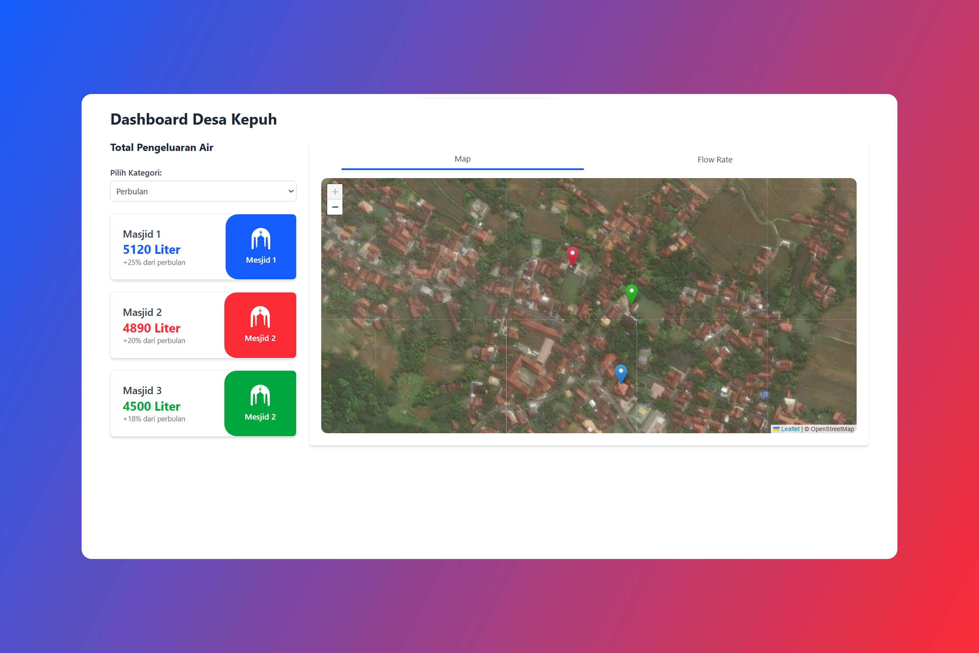Click the Masjid 2 4890 Liter card
The image size is (979, 653).
[167, 326]
